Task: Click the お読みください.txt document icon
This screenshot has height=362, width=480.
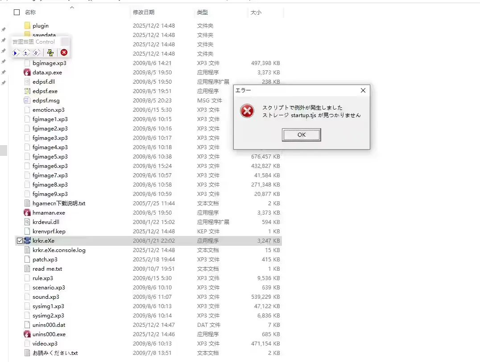Action: click(27, 353)
